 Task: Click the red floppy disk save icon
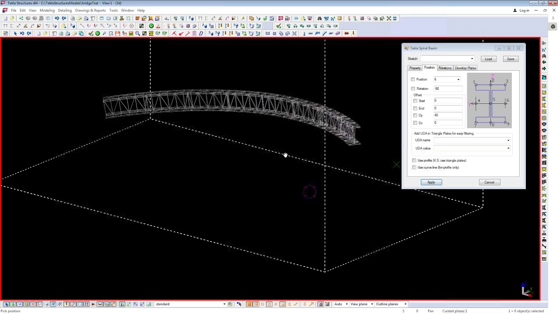[x=117, y=34]
